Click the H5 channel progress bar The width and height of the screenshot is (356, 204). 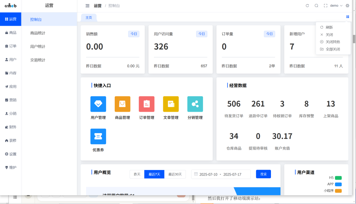coord(339,178)
